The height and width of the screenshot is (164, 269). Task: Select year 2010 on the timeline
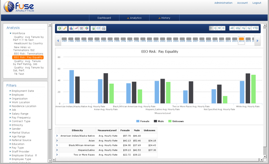click(215, 40)
